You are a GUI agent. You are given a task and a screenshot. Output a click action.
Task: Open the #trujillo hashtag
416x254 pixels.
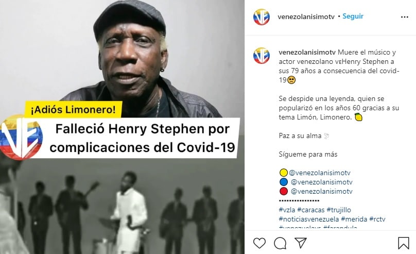339,210
